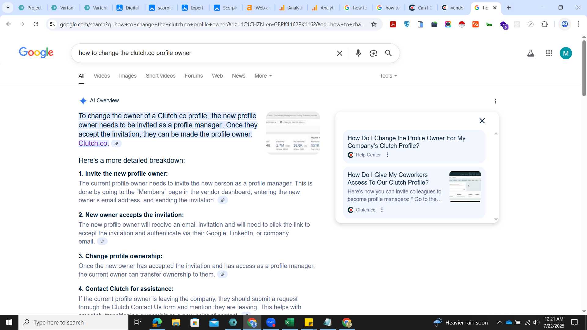Switch to the News results tab

238,76
